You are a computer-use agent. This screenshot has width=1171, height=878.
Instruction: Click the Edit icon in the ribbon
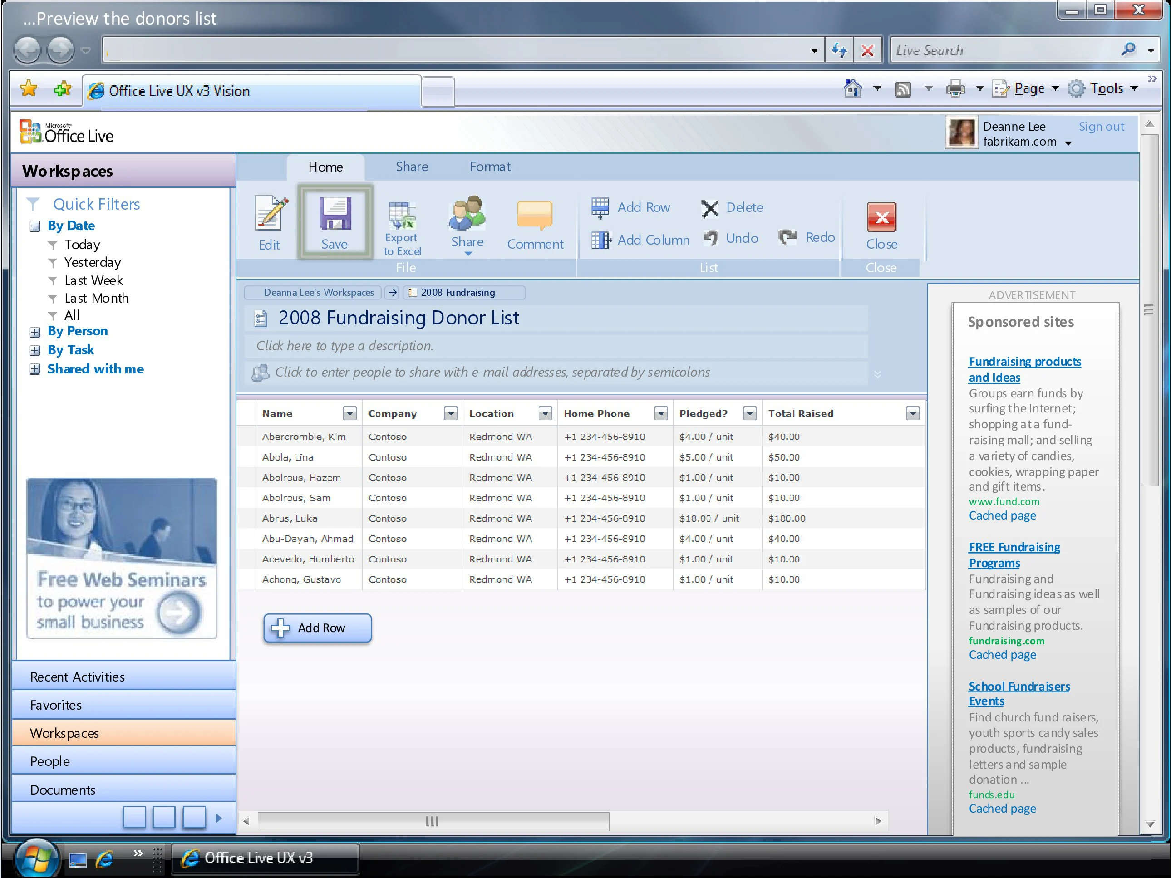pyautogui.click(x=271, y=213)
